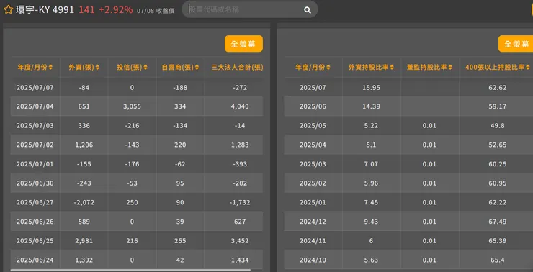Click the search magnifier icon
This screenshot has width=533, height=272.
click(308, 10)
